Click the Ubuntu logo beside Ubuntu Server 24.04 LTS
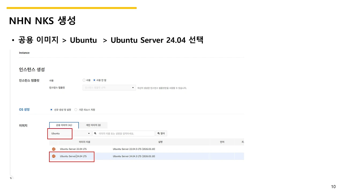Viewport: 343px width, 192px height. pyautogui.click(x=54, y=156)
